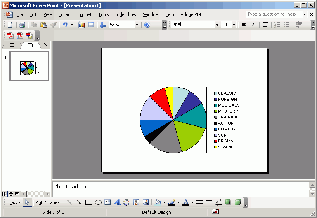The image size is (317, 218).
Task: Click the Insert Table icon
Action: (91, 25)
